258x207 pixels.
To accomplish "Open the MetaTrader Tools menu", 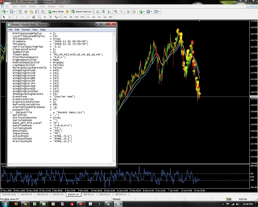I will [42, 7].
